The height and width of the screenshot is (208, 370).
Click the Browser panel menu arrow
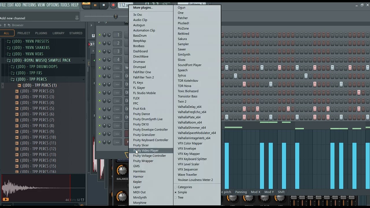pos(1,25)
